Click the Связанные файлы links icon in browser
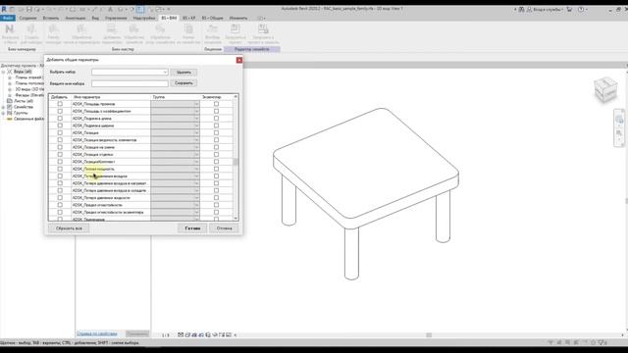 coord(10,119)
